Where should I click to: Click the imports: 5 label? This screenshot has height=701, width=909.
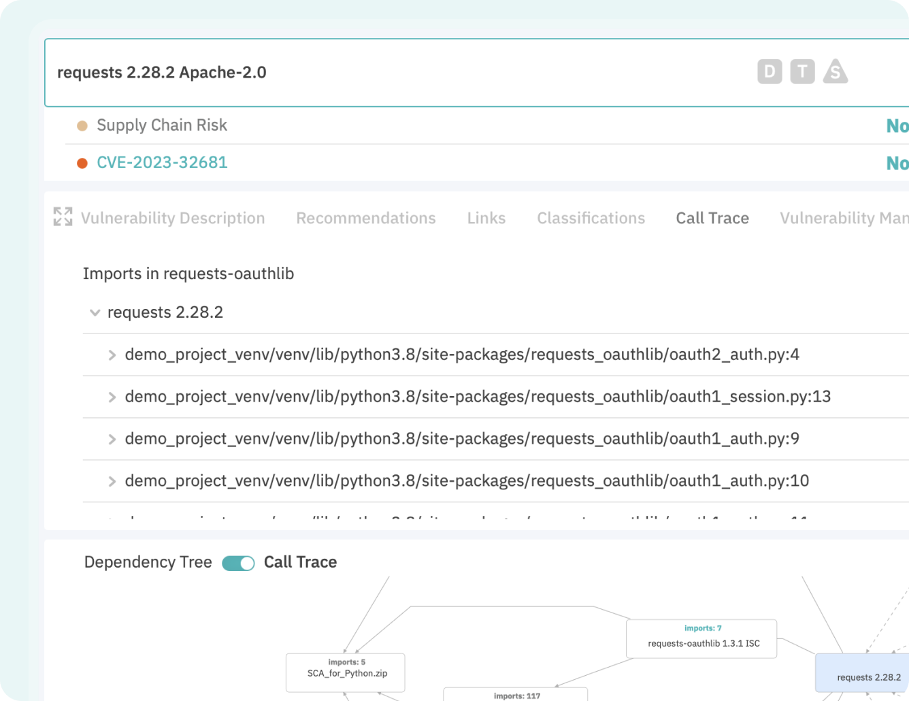(x=346, y=662)
